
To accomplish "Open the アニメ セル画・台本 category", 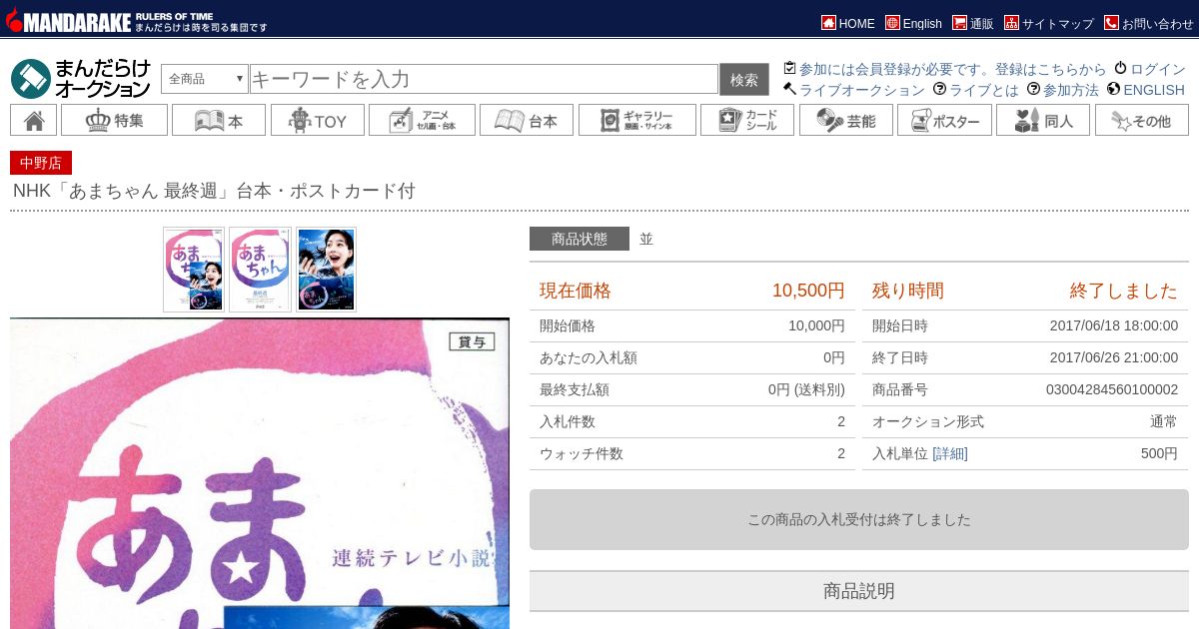I will pos(422,120).
